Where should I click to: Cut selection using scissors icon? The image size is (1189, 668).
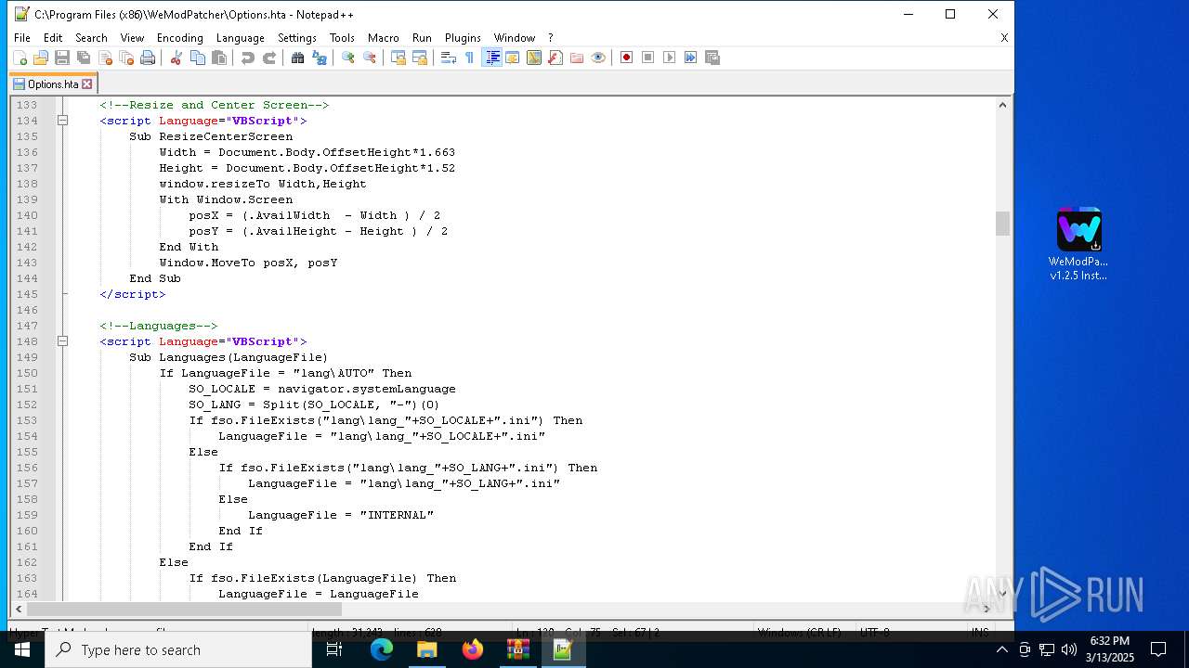176,58
